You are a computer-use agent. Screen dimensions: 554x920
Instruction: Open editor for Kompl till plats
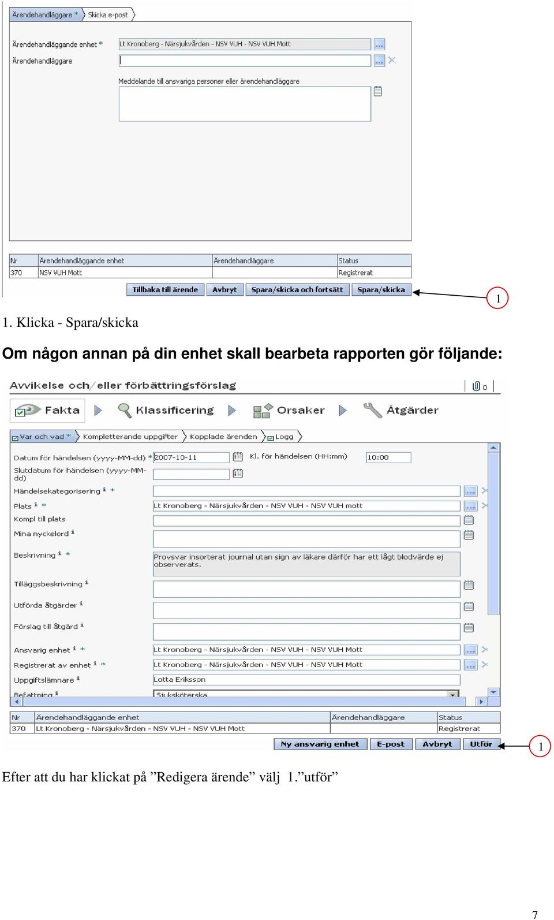469,520
